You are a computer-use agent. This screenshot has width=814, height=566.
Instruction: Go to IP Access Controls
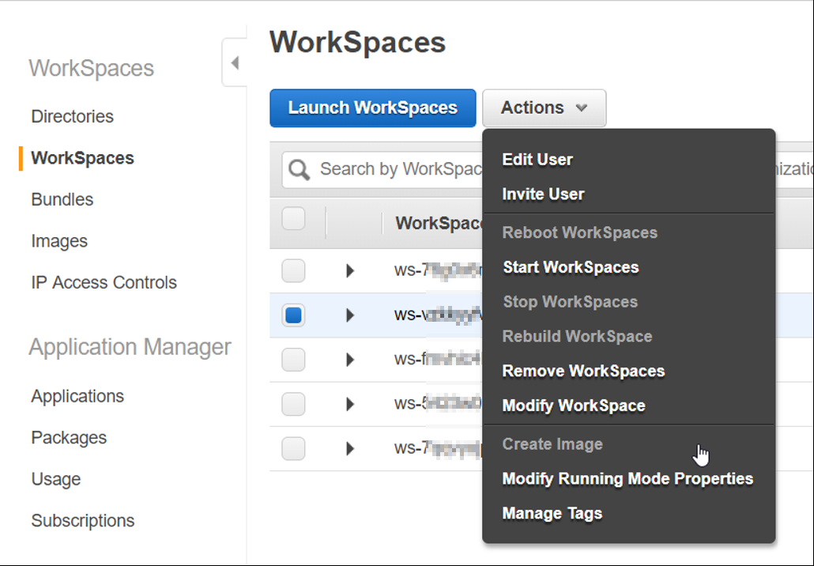tap(103, 282)
